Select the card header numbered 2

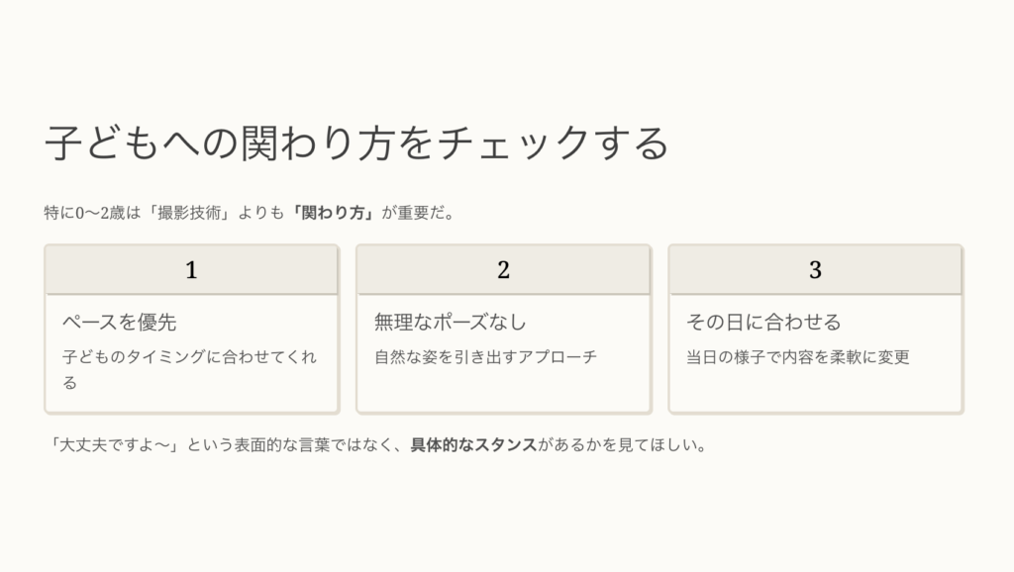point(503,269)
